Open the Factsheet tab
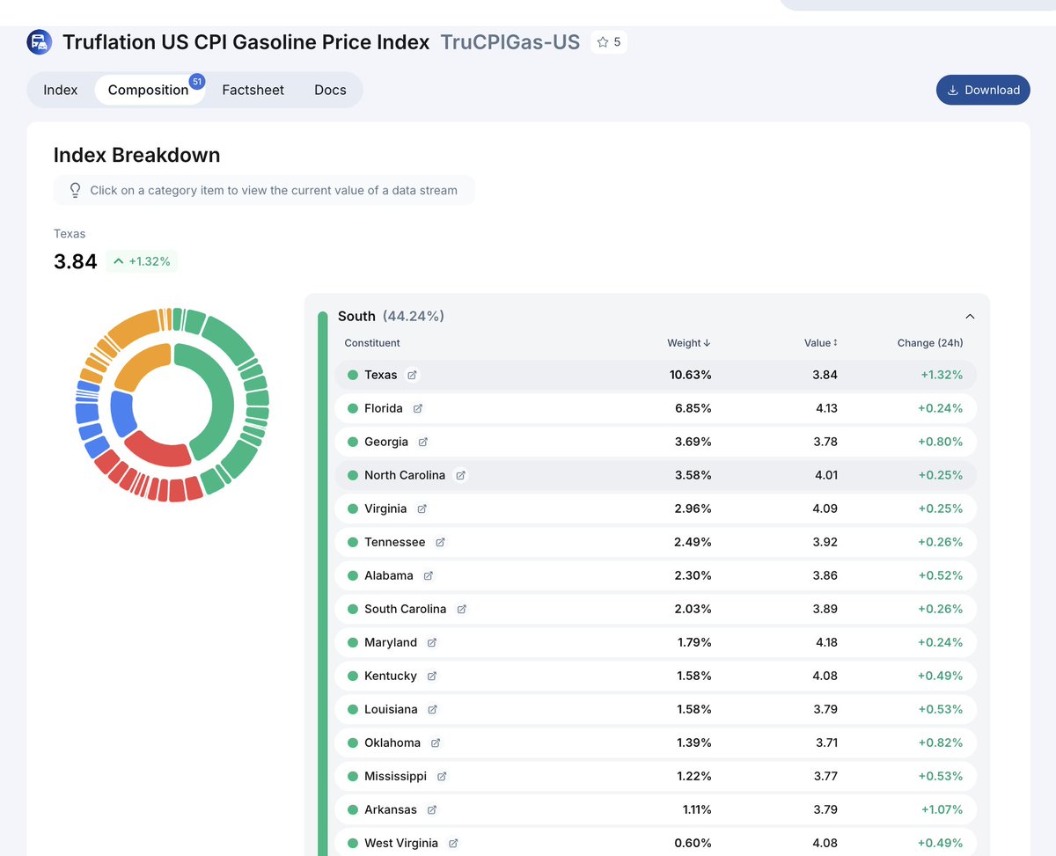This screenshot has height=856, width=1056. (253, 90)
